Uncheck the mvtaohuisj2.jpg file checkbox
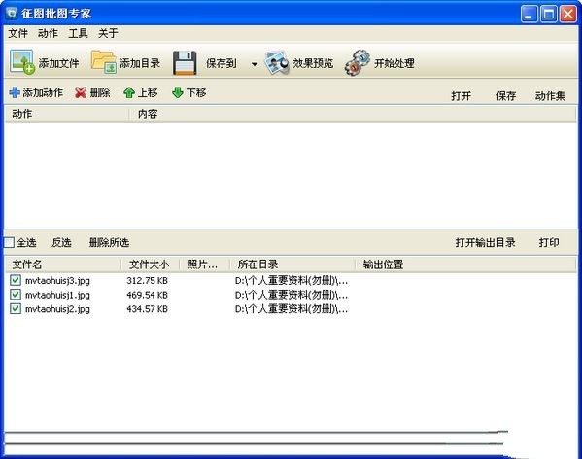Screen dimensions: 582x459 16,309
